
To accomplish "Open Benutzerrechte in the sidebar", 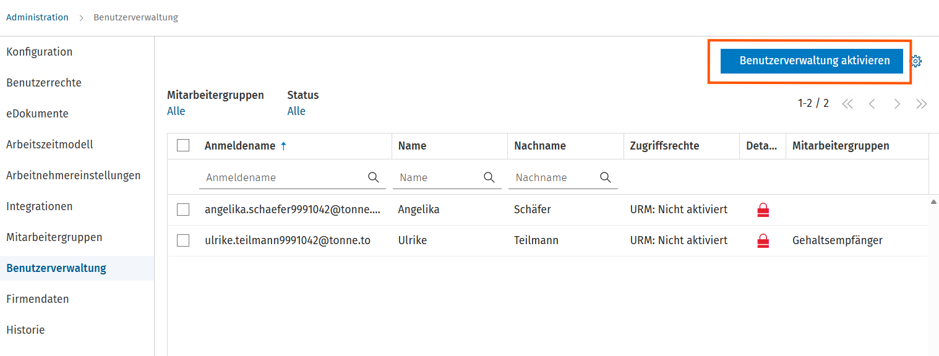I will coord(44,83).
